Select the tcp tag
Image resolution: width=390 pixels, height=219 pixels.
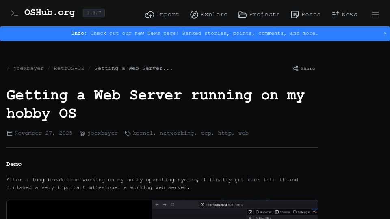[x=206, y=133]
